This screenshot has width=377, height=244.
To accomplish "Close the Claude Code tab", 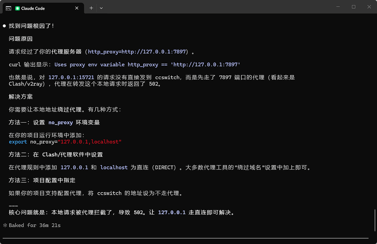I will 77,8.
